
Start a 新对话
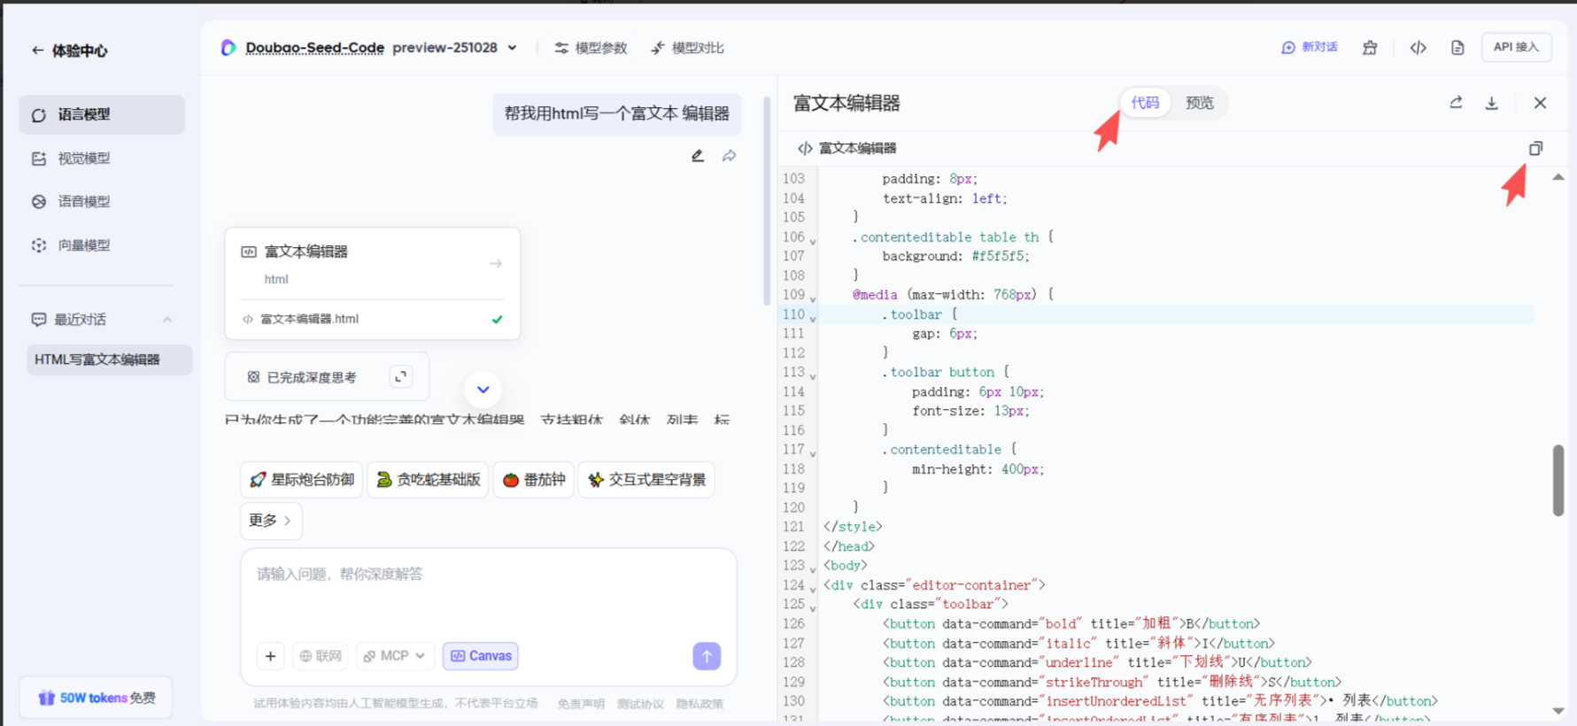coord(1310,48)
